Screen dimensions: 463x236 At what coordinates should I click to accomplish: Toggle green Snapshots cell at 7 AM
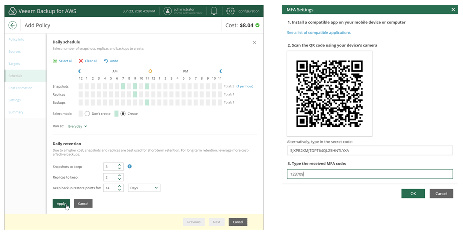click(123, 86)
